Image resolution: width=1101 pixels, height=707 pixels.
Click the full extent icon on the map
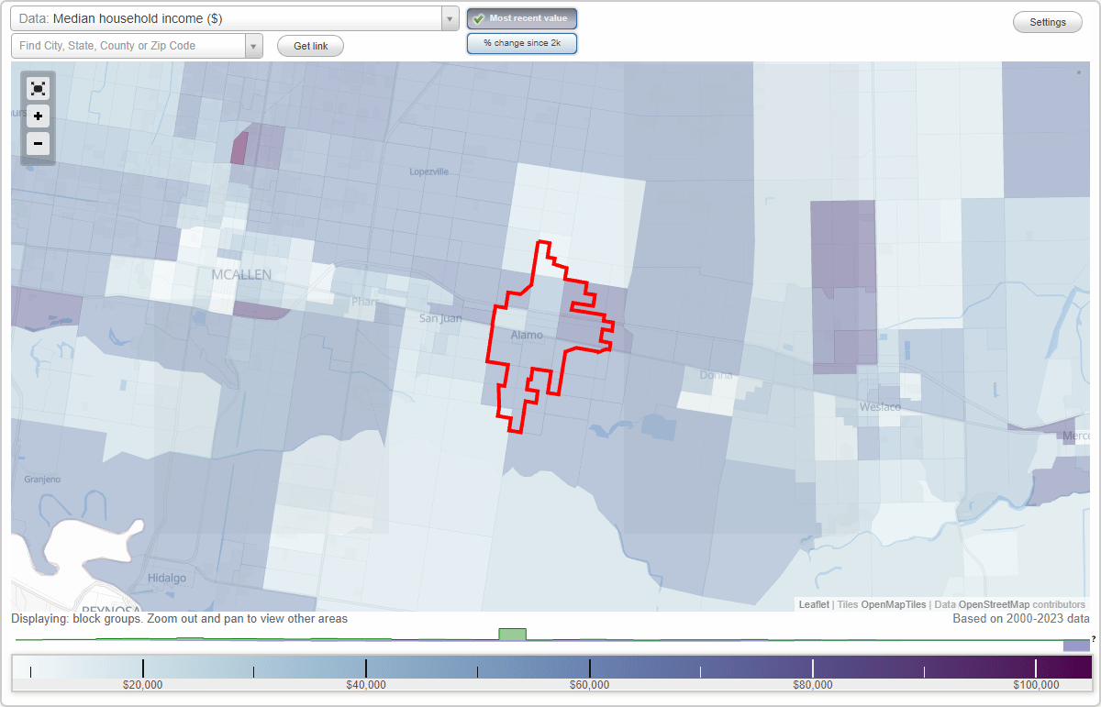point(38,88)
